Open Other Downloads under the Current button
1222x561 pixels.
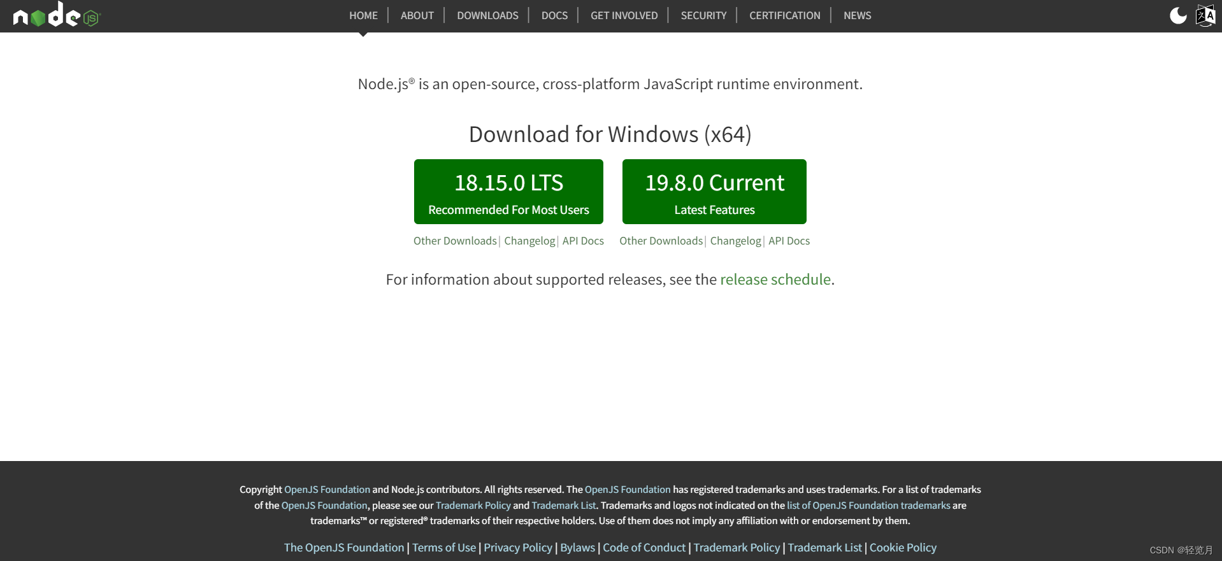(661, 241)
